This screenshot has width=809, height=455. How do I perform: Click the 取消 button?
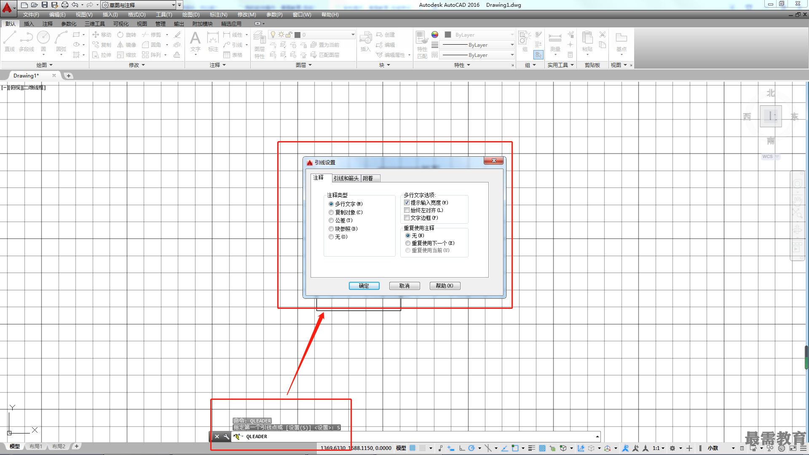pyautogui.click(x=404, y=286)
